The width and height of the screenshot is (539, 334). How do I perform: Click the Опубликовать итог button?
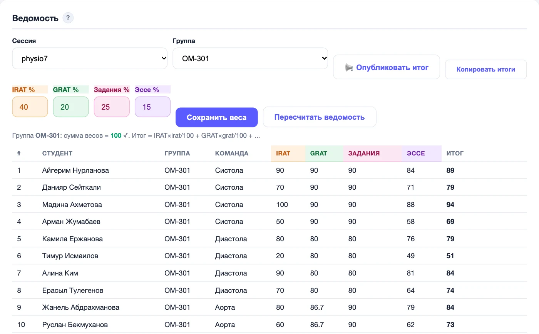(387, 67)
